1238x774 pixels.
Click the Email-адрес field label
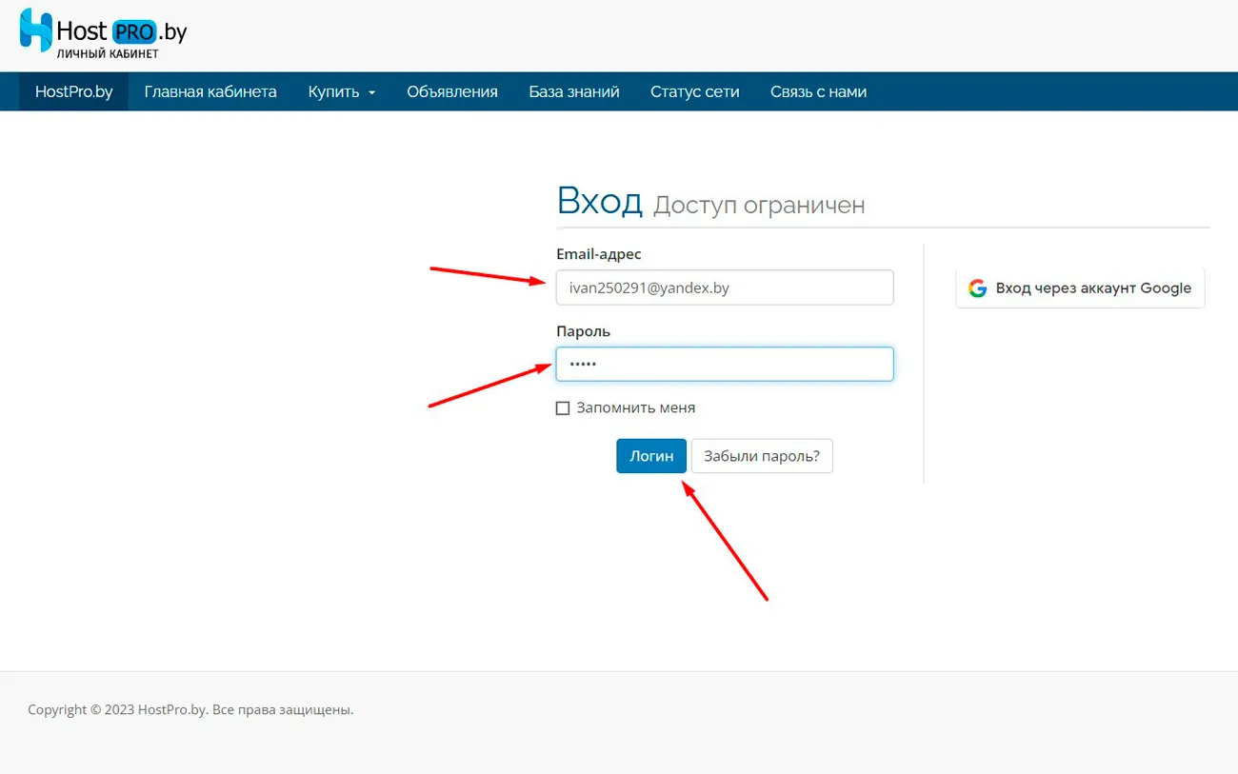(x=598, y=254)
